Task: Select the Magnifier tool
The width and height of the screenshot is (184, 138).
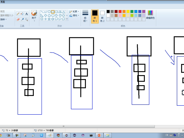Action: (27, 19)
